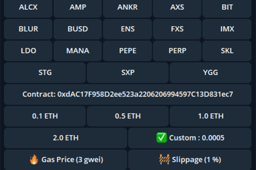Select the AXS token

tap(177, 8)
